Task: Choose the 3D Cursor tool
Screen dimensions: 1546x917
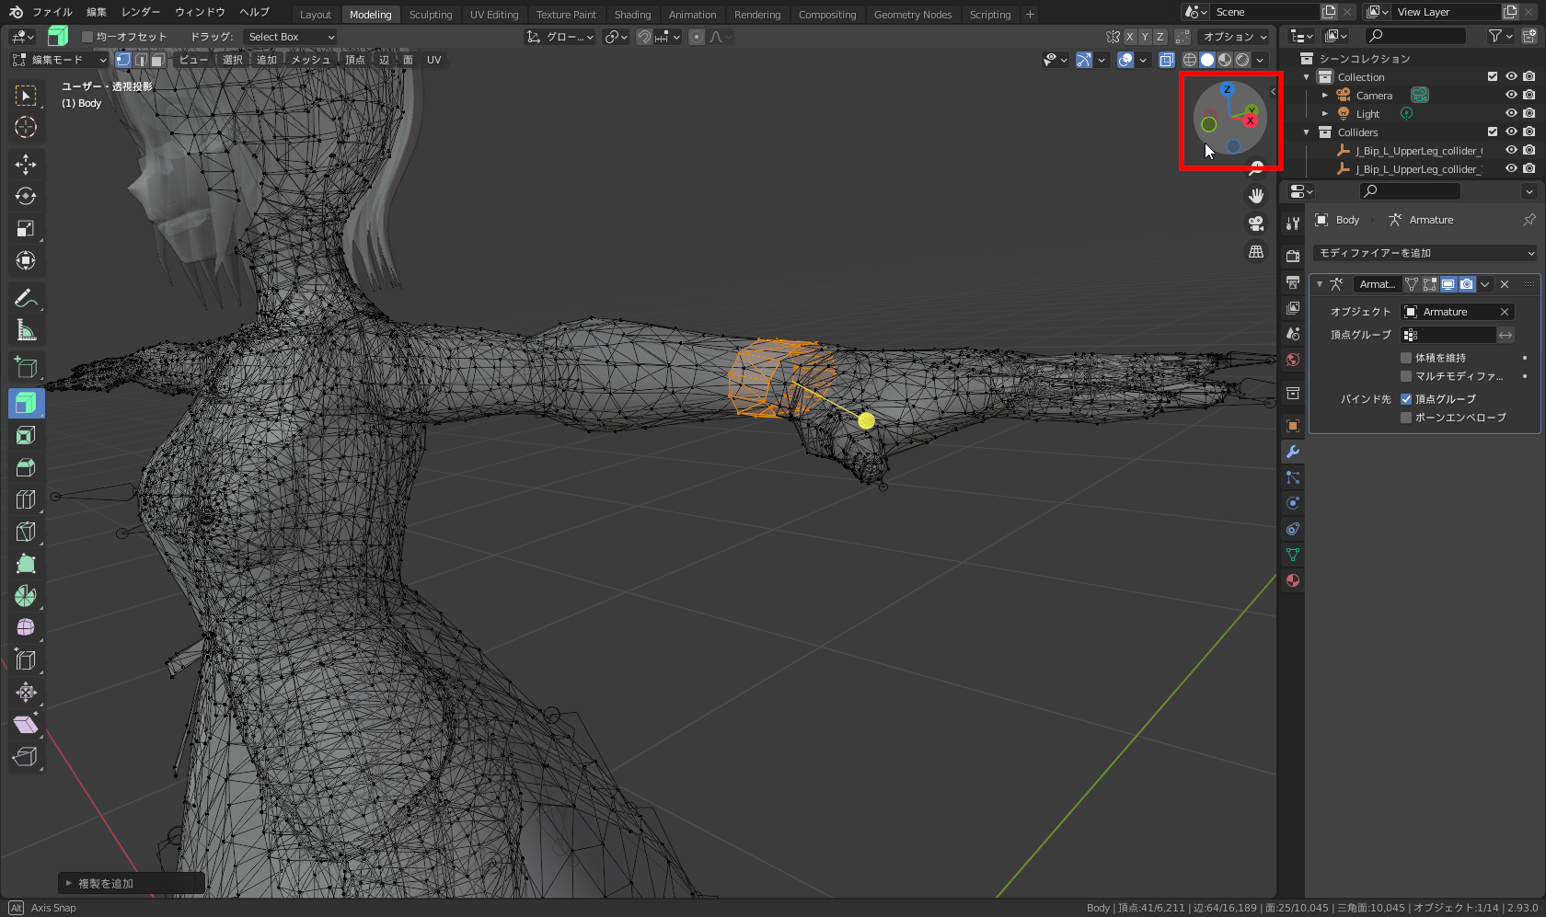Action: tap(26, 127)
